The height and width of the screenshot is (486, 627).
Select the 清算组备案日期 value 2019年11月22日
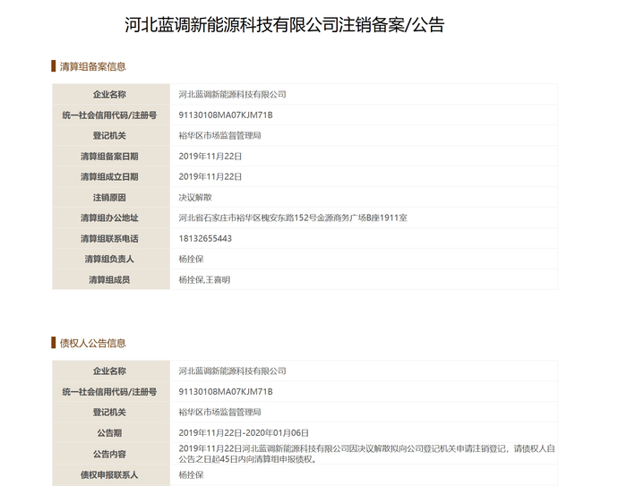[x=210, y=157]
